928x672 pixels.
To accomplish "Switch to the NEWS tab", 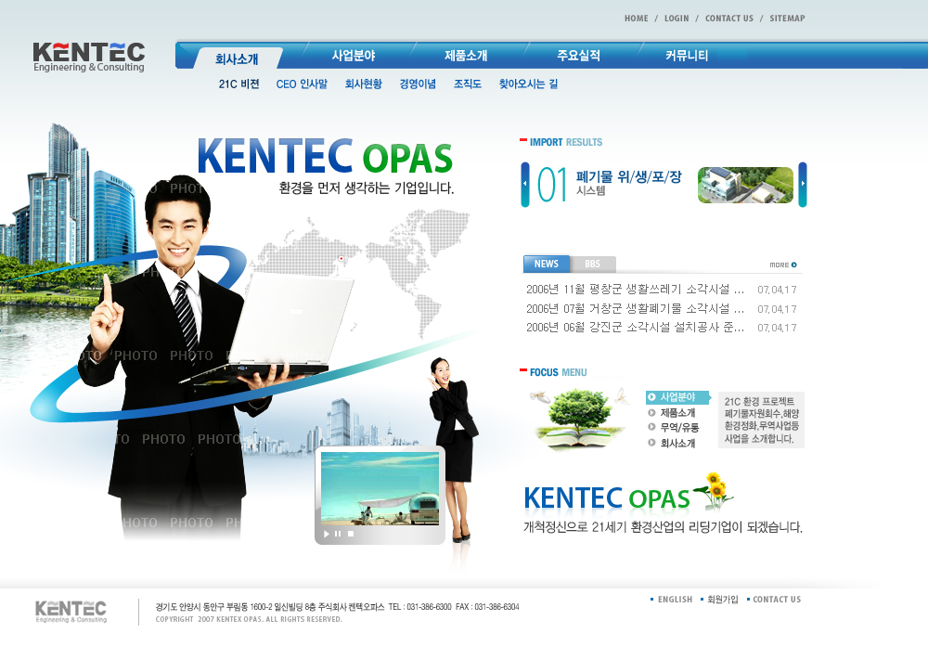I will point(547,264).
